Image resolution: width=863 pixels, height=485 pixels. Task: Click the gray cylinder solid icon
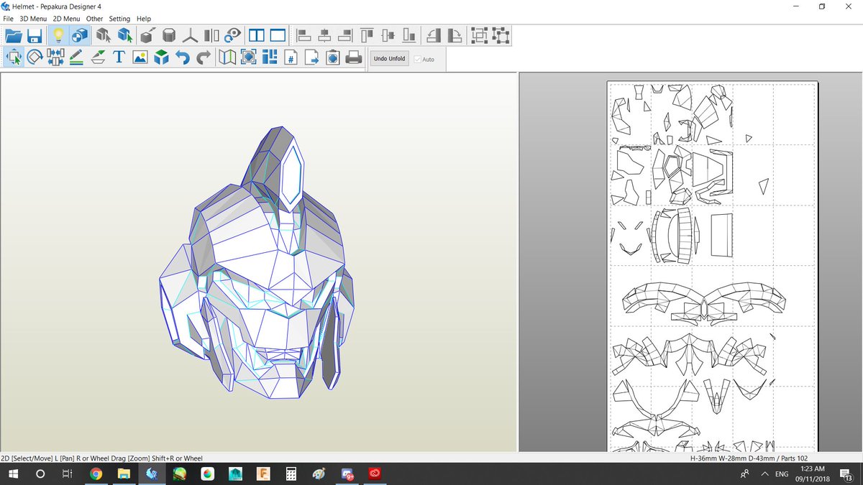169,35
